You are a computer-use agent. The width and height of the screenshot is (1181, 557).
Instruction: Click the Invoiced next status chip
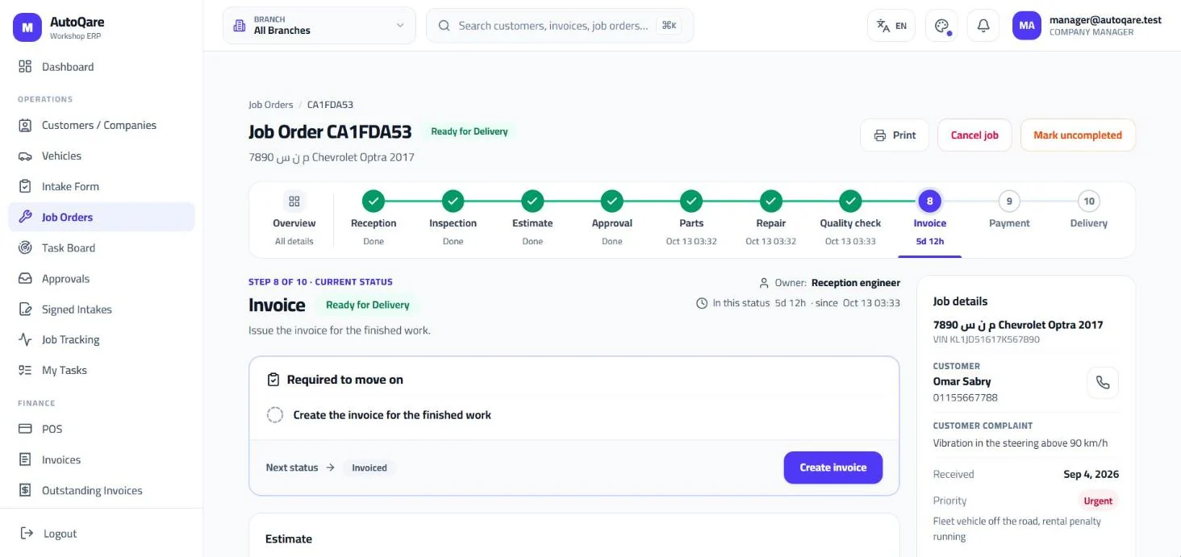(369, 468)
